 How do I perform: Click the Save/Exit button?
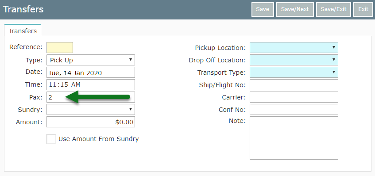coord(333,10)
